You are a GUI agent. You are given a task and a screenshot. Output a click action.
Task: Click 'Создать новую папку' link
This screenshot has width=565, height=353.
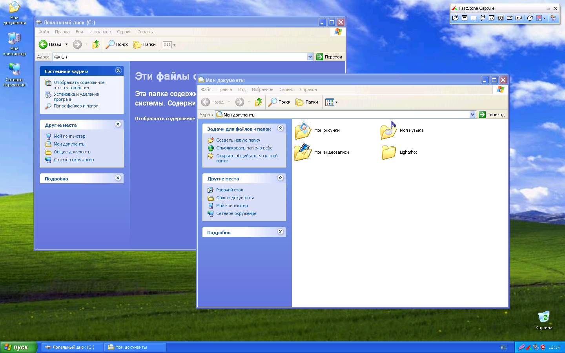click(238, 140)
